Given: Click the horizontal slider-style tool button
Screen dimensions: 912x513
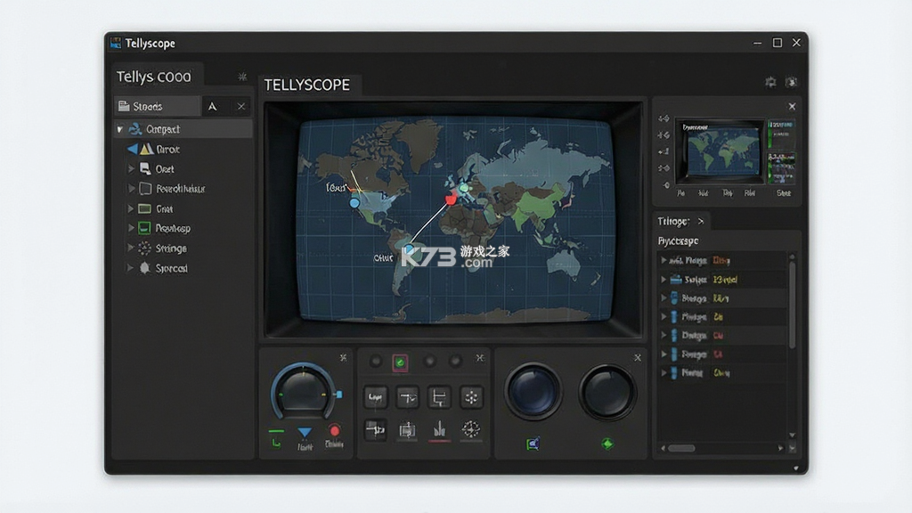Looking at the screenshot, I should [376, 430].
